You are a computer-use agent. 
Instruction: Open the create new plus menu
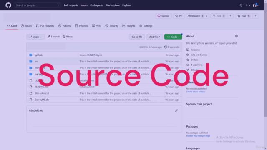pyautogui.click(x=247, y=5)
